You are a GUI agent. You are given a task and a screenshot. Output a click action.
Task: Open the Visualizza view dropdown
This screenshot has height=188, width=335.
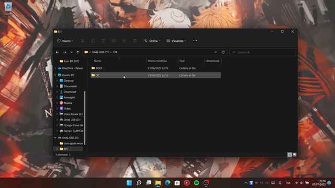176,41
